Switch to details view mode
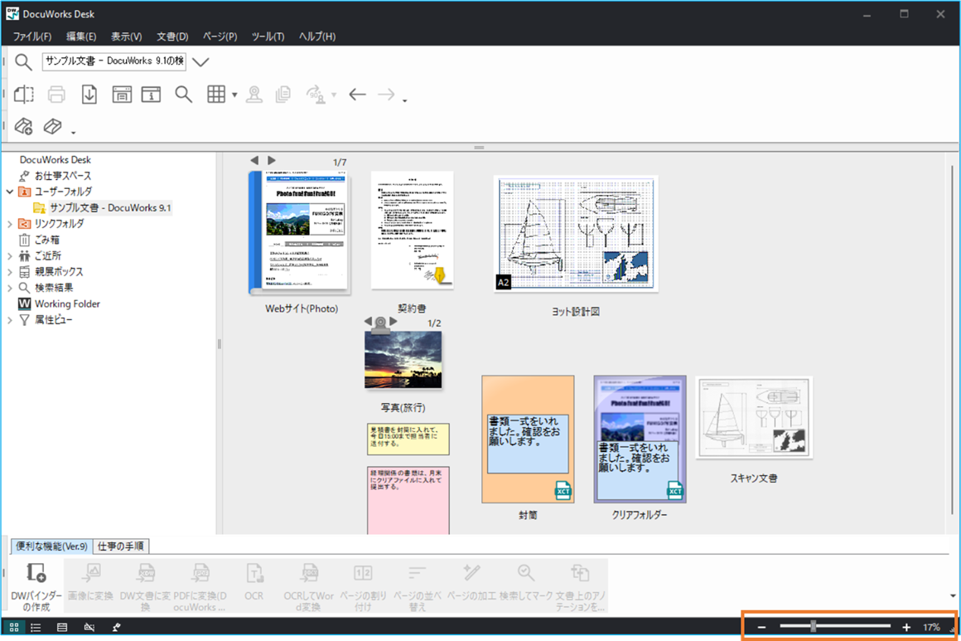The image size is (961, 641). (x=62, y=627)
